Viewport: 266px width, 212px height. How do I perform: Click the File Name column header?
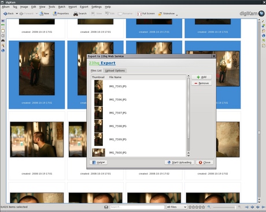click(115, 77)
